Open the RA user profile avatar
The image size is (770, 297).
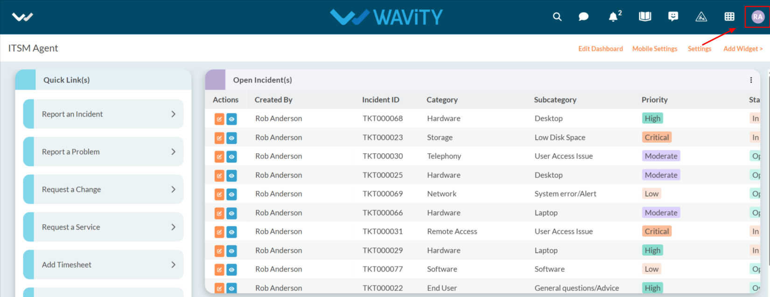(758, 17)
